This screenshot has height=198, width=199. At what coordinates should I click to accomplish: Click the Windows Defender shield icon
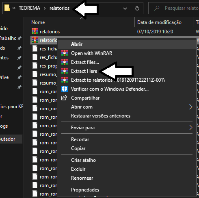point(65,89)
